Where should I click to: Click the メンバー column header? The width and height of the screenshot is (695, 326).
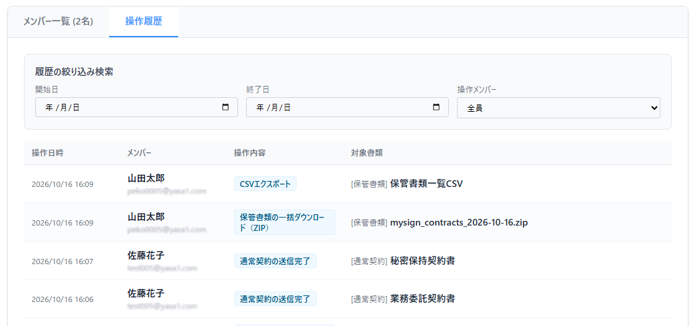pos(139,153)
